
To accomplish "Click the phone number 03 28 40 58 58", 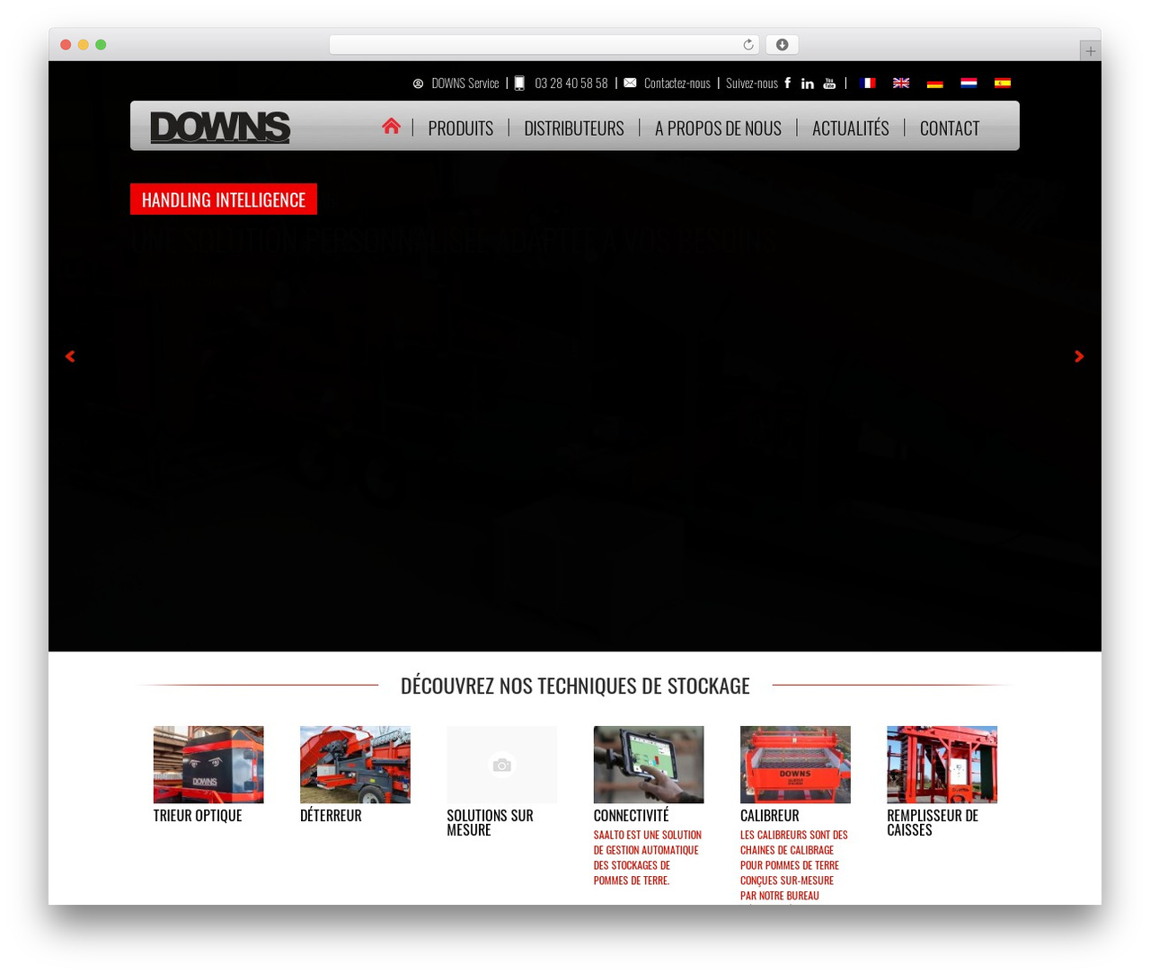I will [571, 84].
